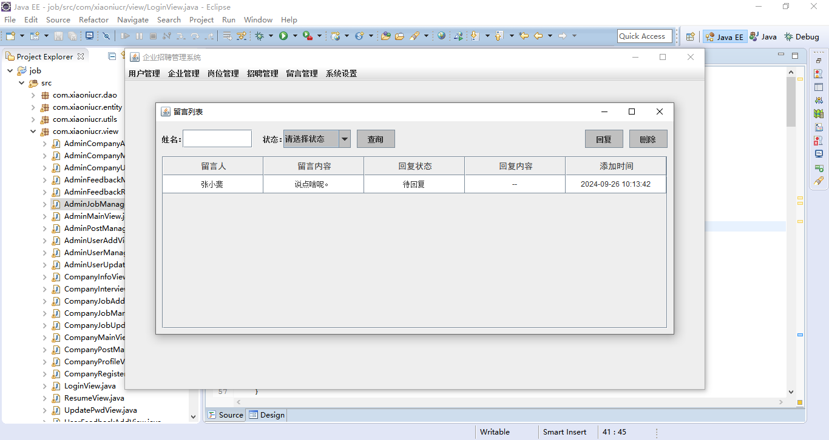Collapse the job project node
Screen dimensions: 829x440
(x=10, y=71)
